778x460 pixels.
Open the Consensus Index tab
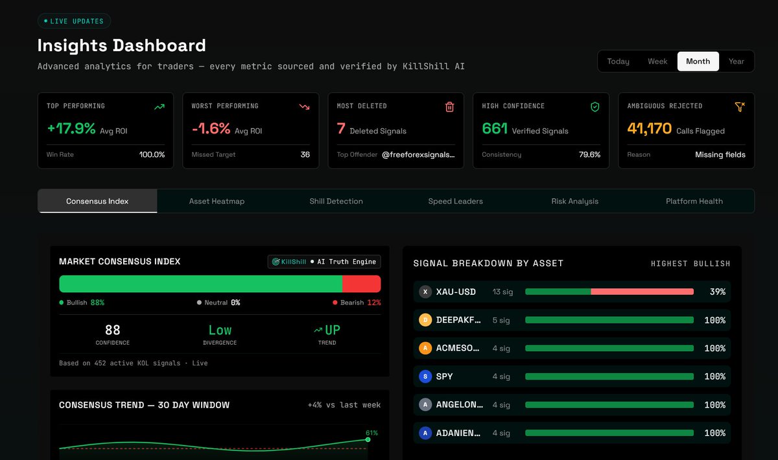pos(97,201)
